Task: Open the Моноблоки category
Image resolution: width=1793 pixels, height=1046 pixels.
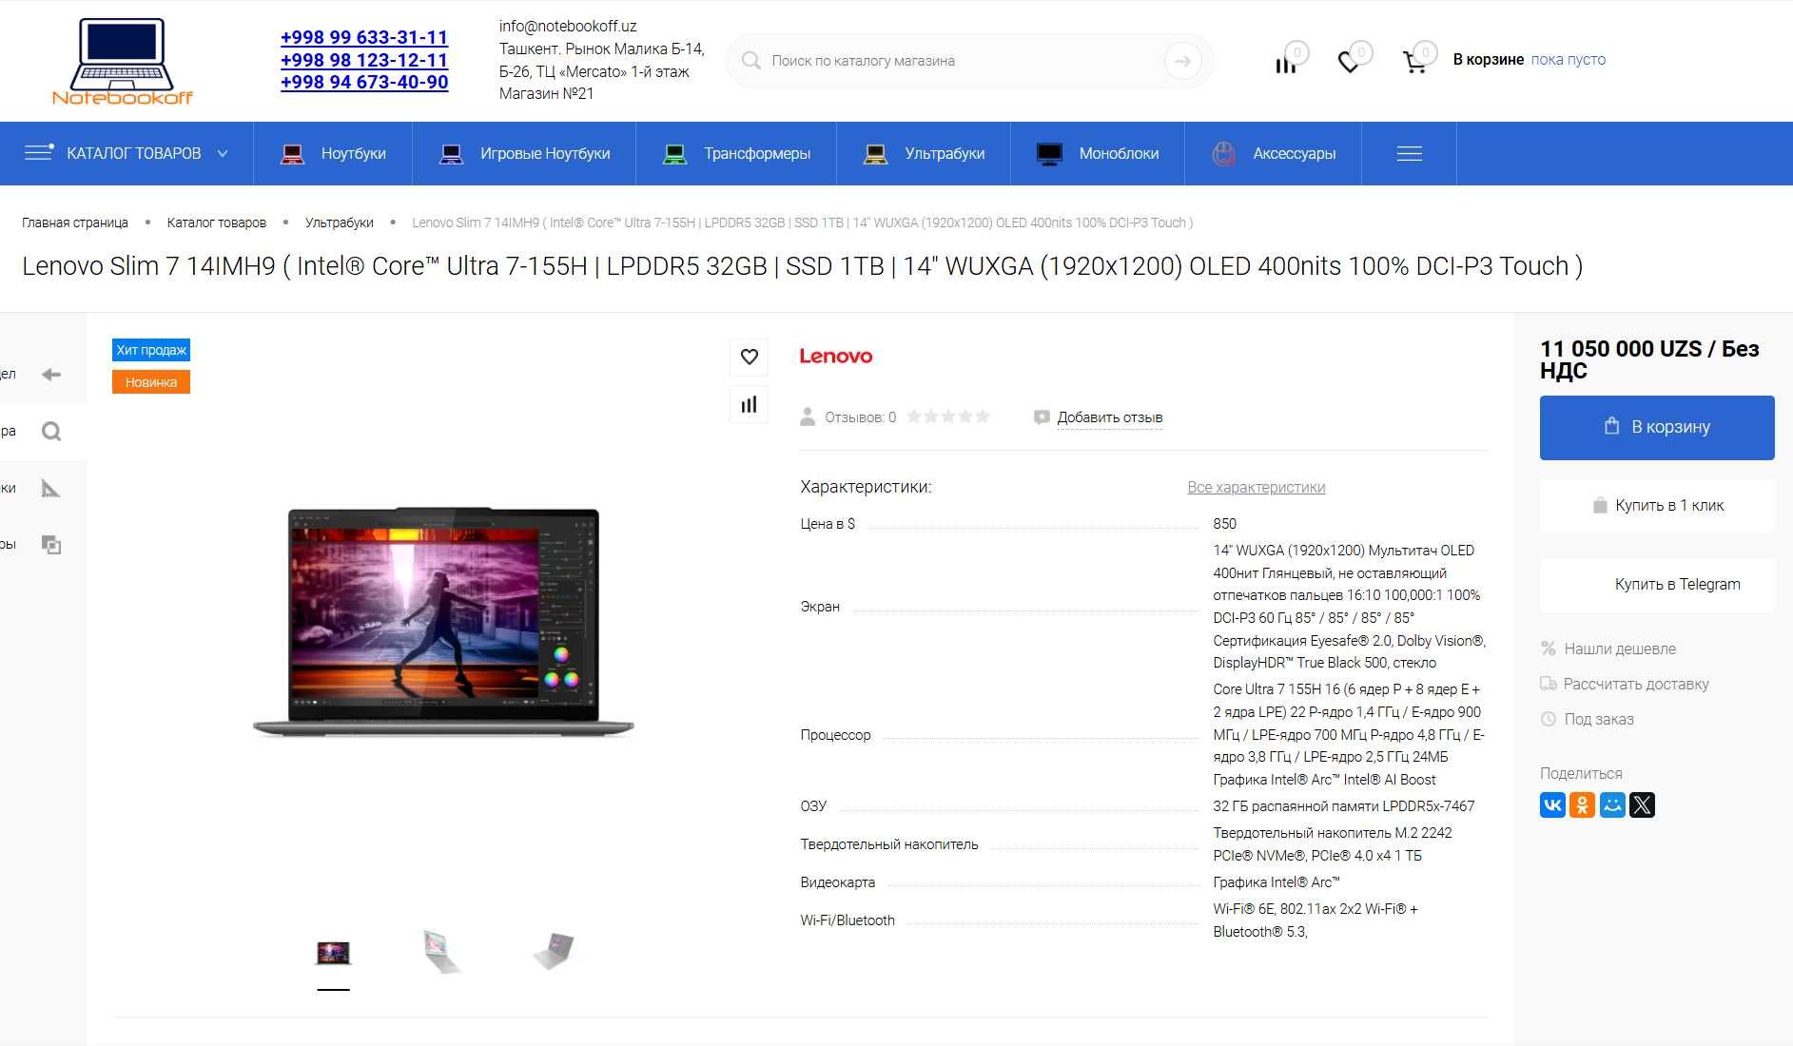Action: 1098,153
